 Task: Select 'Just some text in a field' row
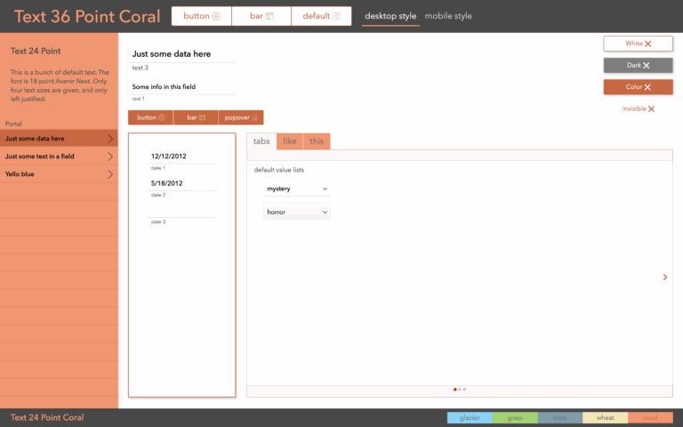[x=59, y=157]
